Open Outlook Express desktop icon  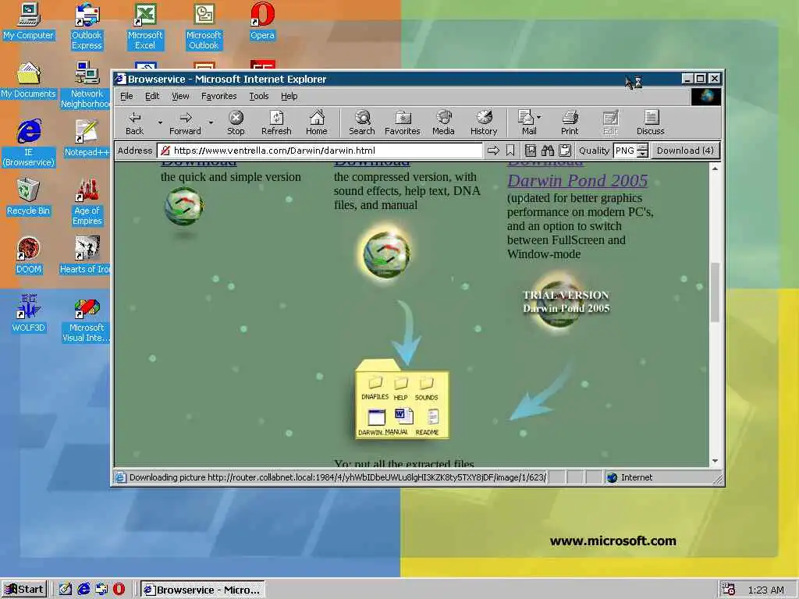click(x=87, y=27)
